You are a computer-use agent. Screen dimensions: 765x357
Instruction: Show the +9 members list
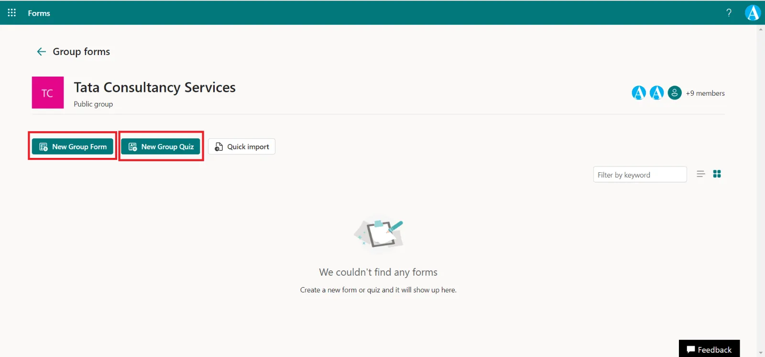[x=705, y=93]
